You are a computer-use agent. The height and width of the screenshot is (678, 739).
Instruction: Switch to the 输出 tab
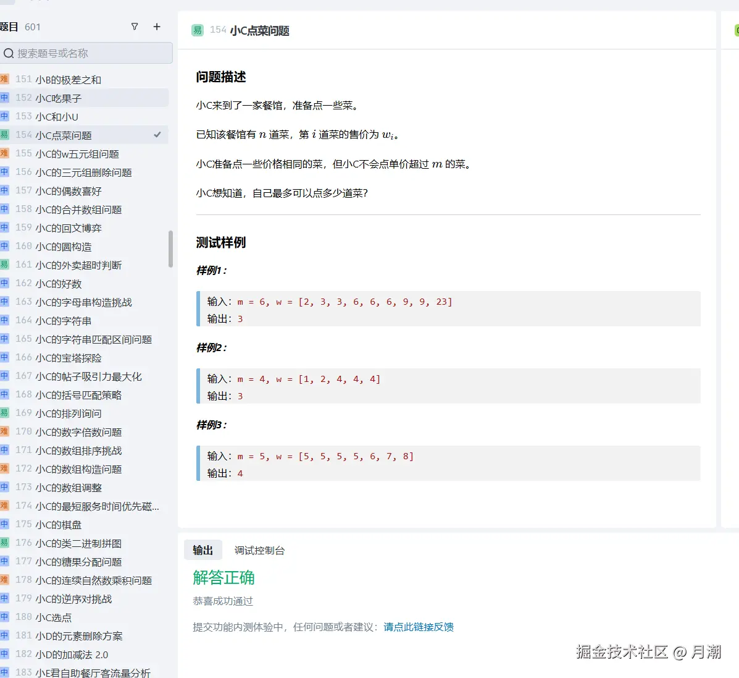203,550
